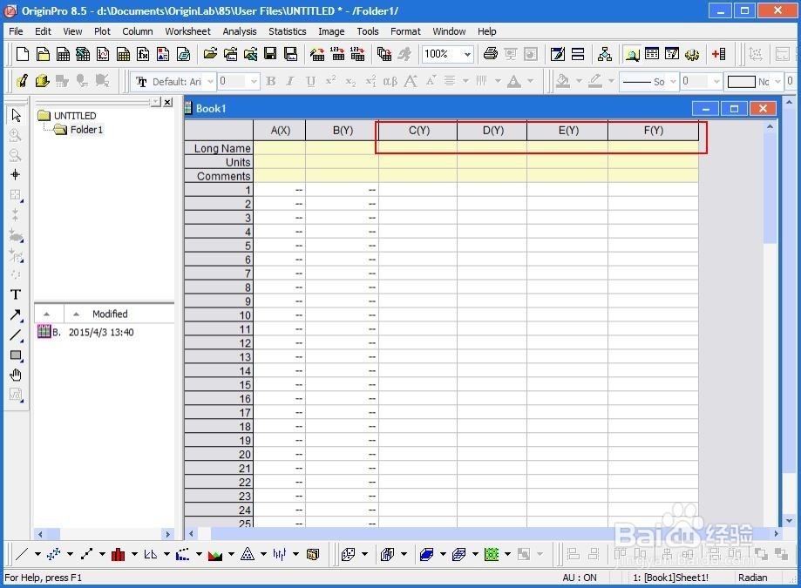
Task: Open the Worksheet menu
Action: click(x=187, y=31)
